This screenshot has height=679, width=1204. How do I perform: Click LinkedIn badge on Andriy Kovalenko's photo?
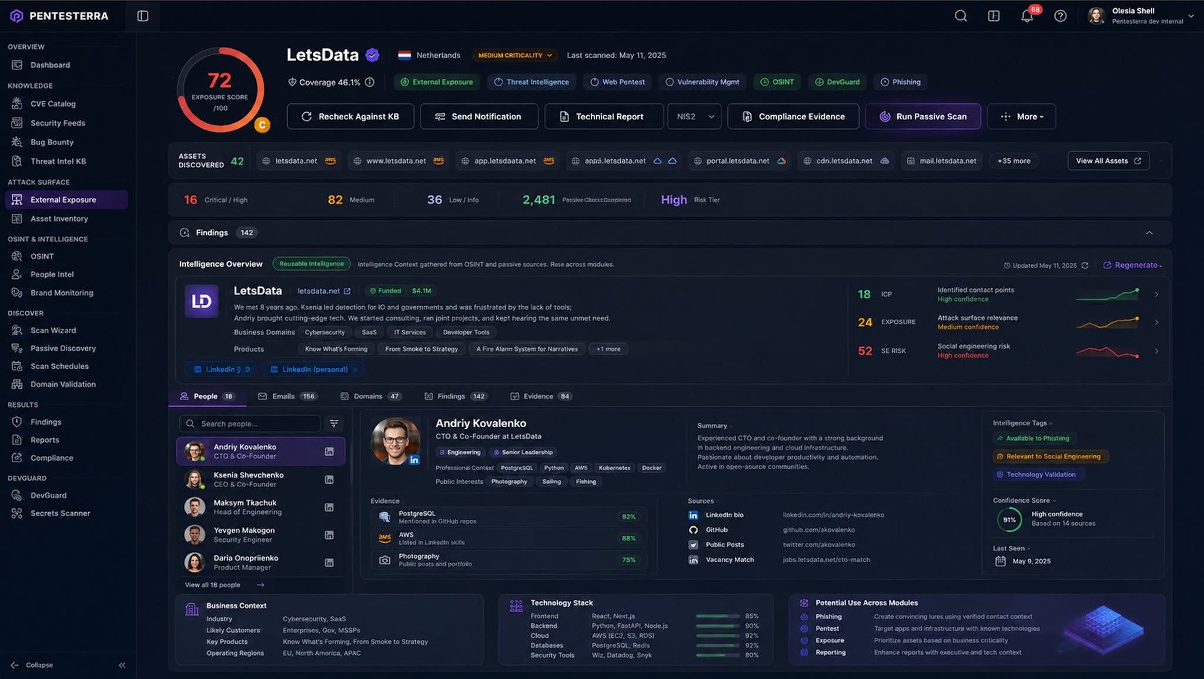tap(414, 460)
